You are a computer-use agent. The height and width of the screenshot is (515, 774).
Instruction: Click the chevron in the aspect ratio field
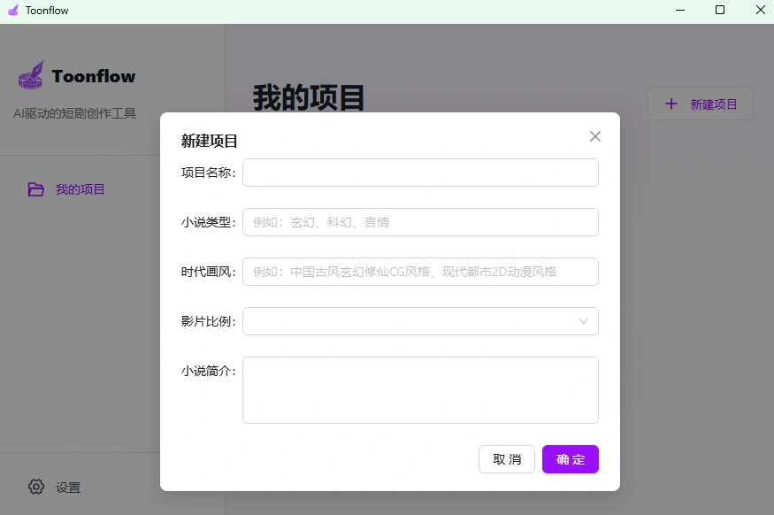pyautogui.click(x=584, y=321)
